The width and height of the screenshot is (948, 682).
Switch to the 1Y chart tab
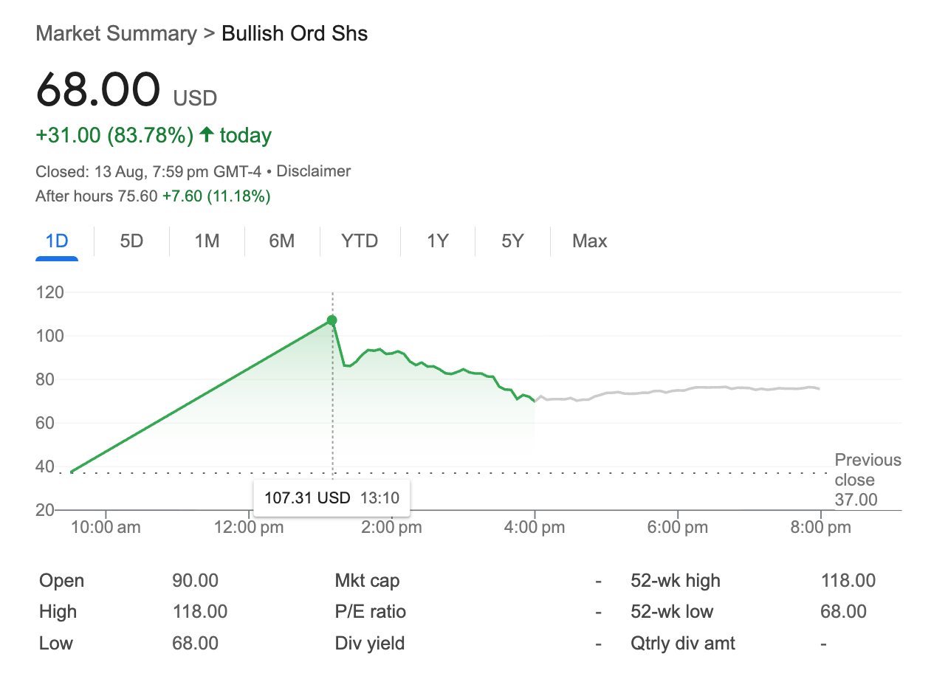click(x=438, y=241)
